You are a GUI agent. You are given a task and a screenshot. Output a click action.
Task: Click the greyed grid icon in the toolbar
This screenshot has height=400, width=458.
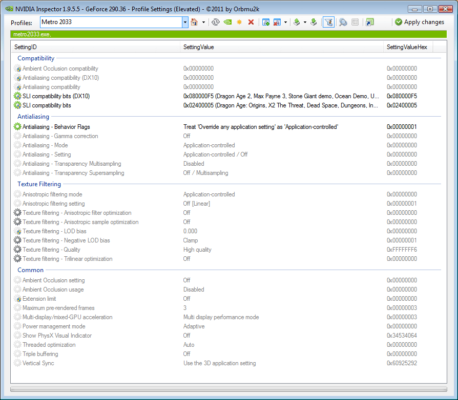point(355,22)
